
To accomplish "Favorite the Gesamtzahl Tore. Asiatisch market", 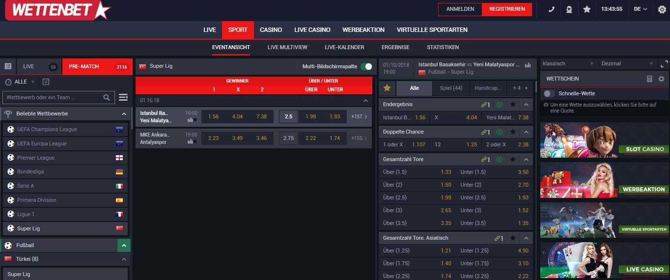I will (513, 238).
